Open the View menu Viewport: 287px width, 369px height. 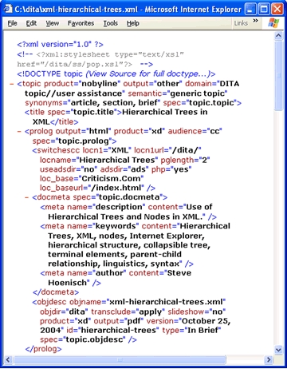click(x=52, y=23)
